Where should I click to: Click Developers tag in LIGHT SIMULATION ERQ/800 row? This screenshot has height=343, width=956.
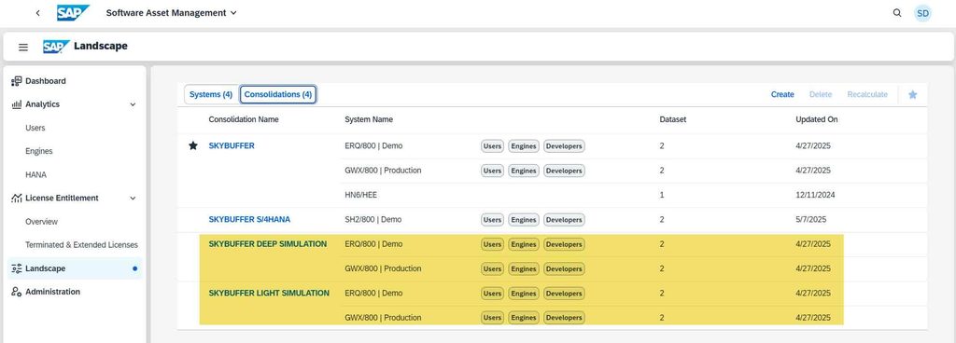pyautogui.click(x=564, y=294)
